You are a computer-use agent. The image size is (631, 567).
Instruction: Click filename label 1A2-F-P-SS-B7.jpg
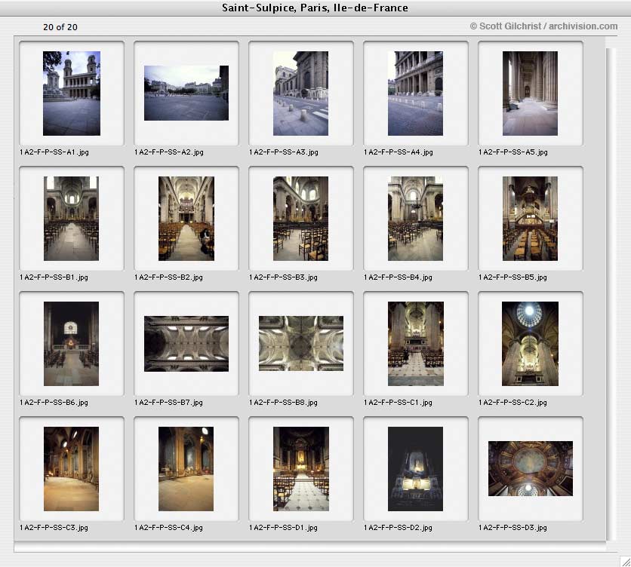pyautogui.click(x=168, y=402)
